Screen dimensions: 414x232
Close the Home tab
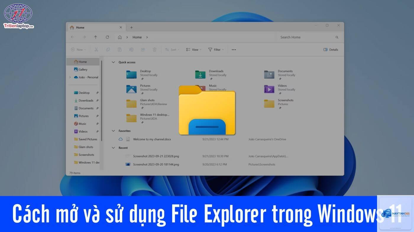click(121, 27)
